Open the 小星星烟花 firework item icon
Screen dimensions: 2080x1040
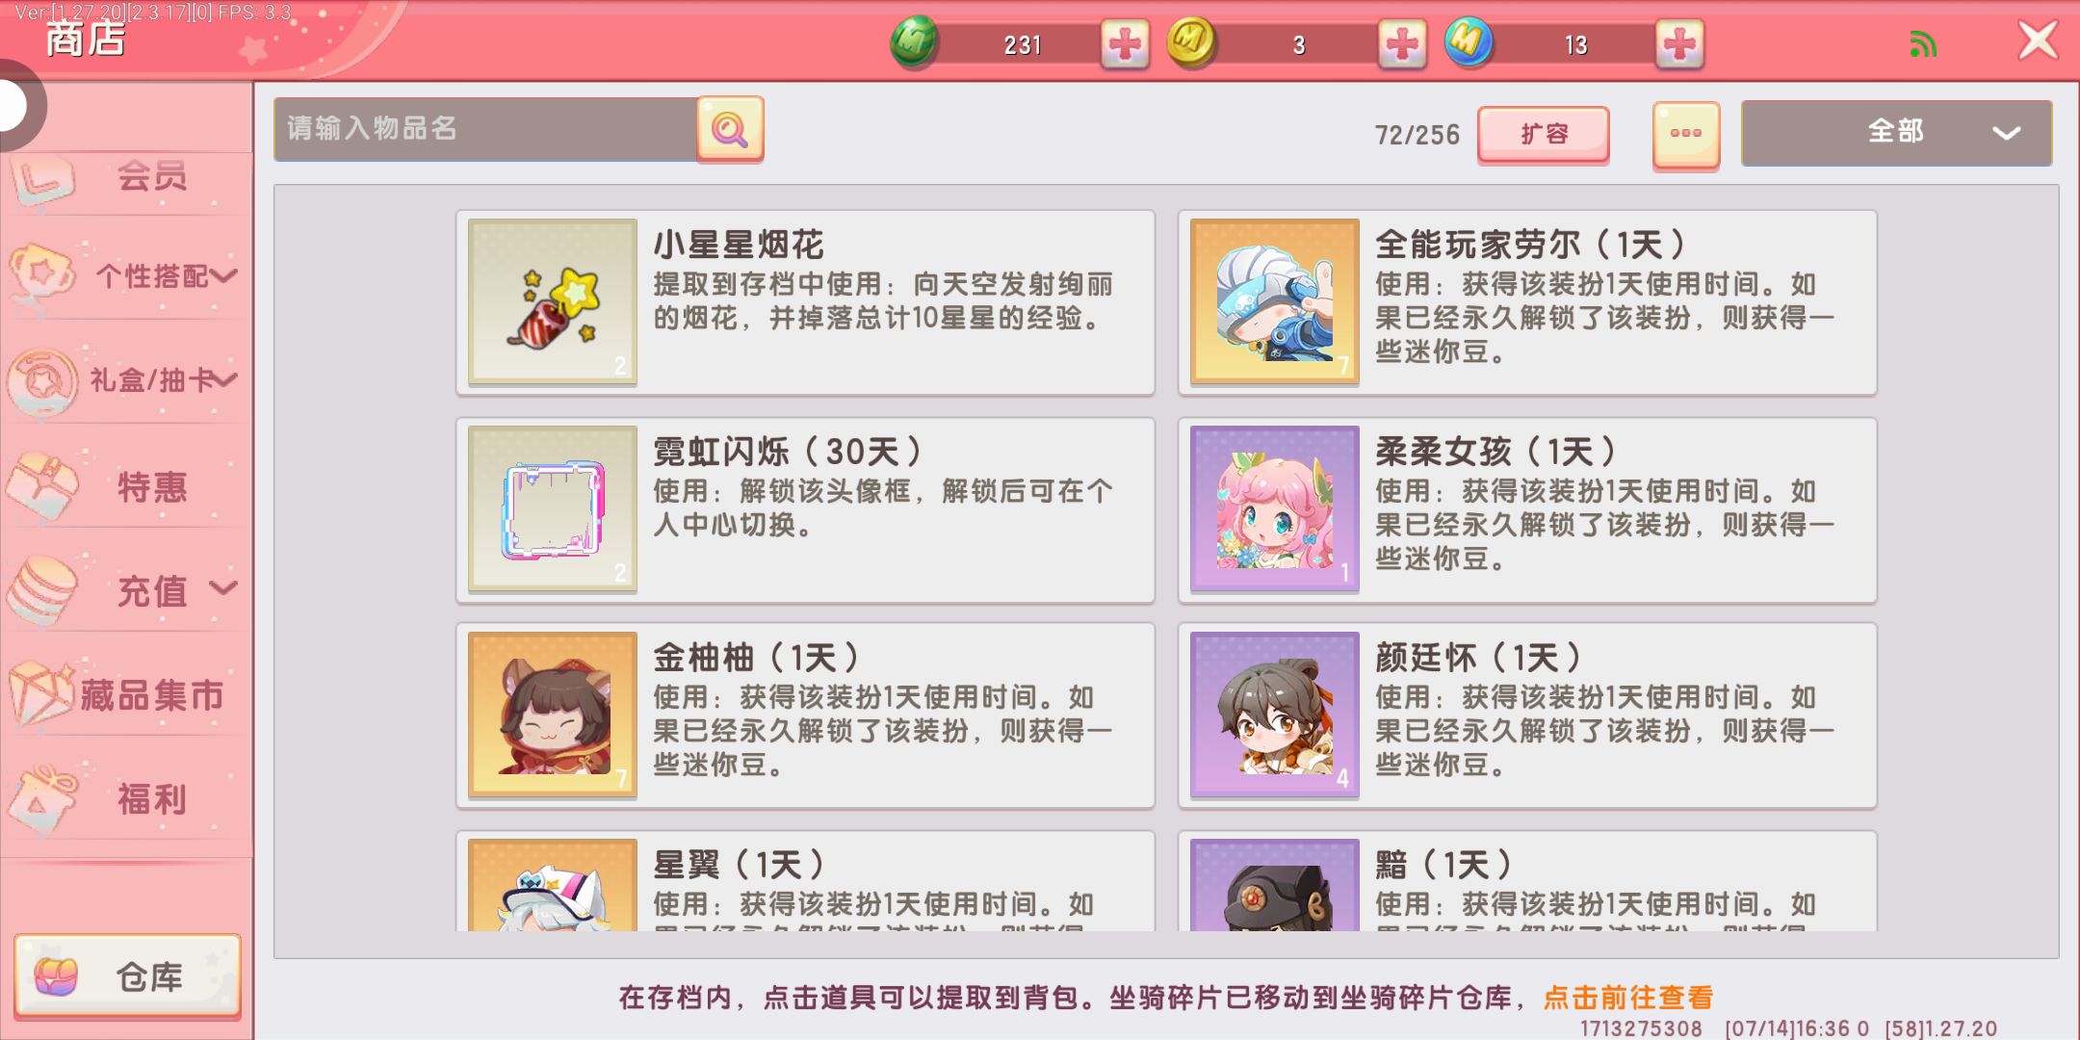(553, 302)
